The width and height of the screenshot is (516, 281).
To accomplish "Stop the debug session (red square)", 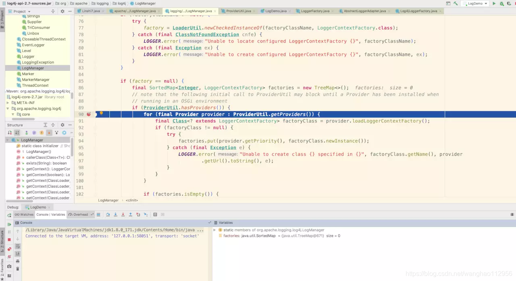I will coord(9,240).
